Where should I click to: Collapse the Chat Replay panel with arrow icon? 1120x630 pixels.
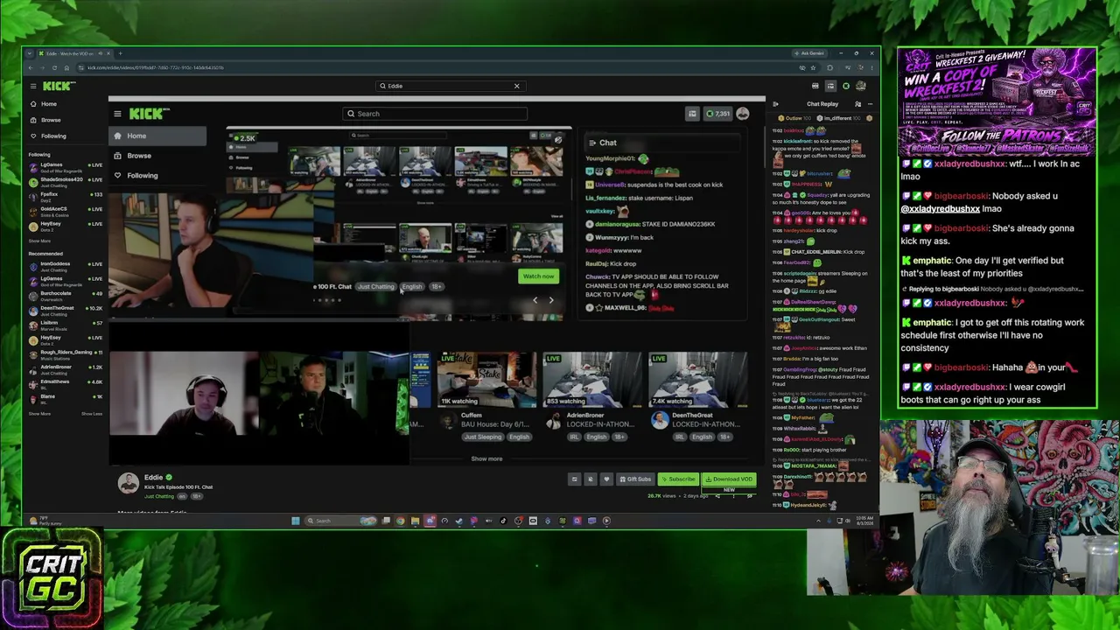click(775, 104)
